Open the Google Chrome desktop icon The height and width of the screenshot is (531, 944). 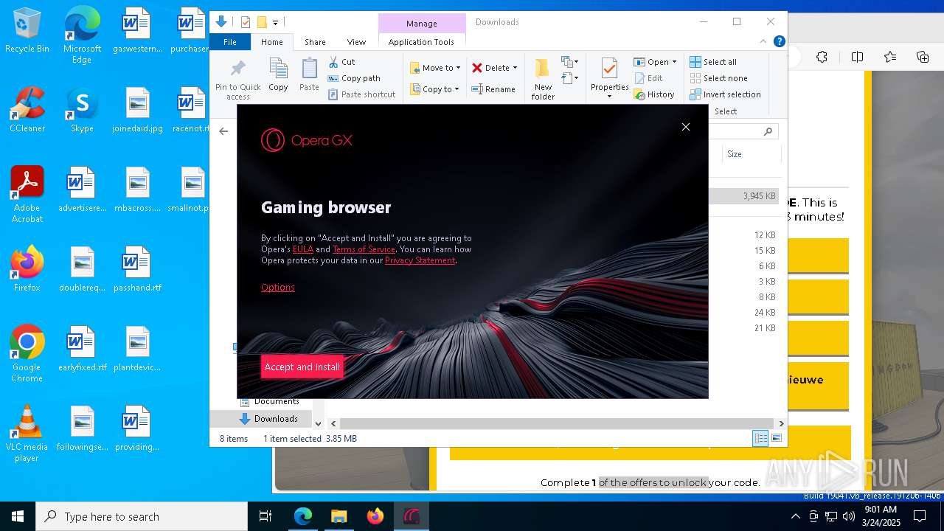27,354
